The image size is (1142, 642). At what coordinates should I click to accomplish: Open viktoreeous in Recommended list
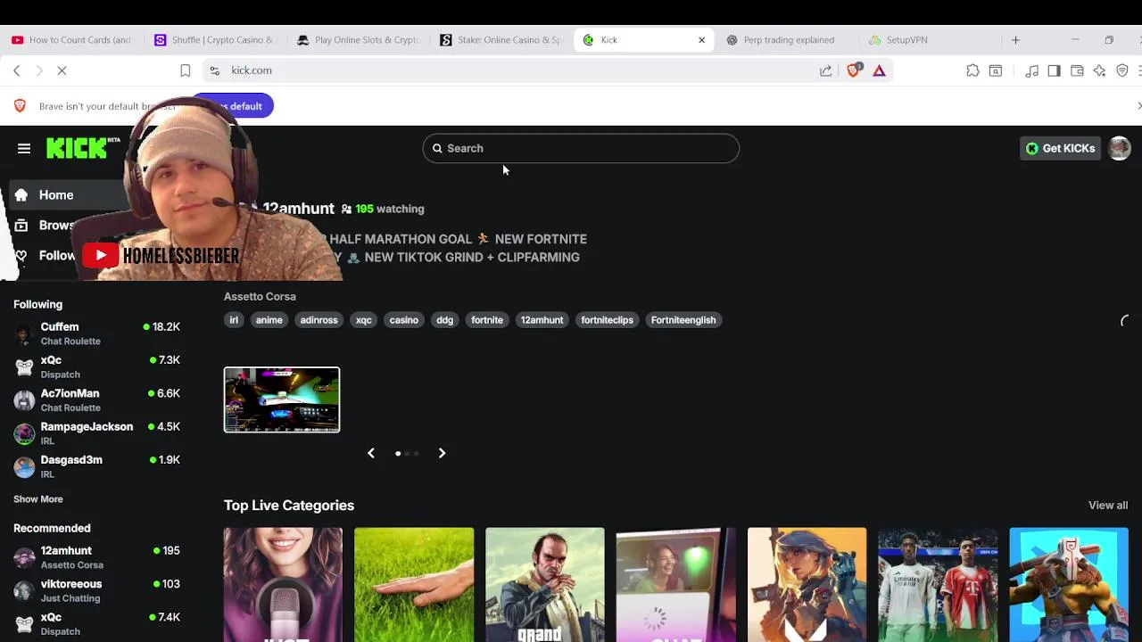click(96, 590)
